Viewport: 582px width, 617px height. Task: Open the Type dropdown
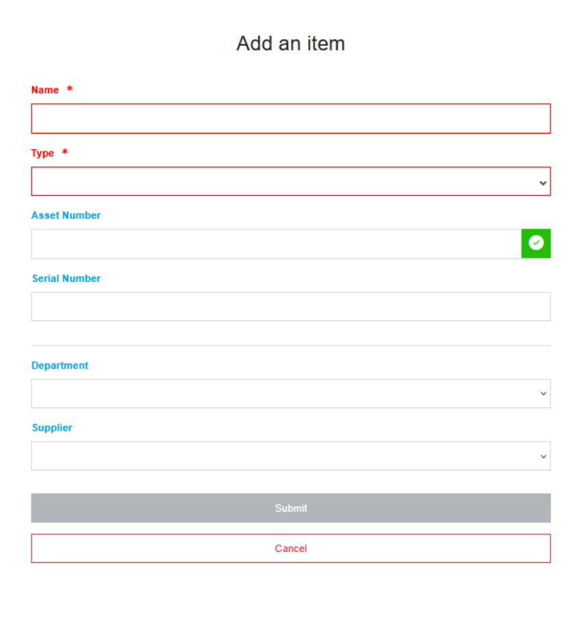(290, 181)
